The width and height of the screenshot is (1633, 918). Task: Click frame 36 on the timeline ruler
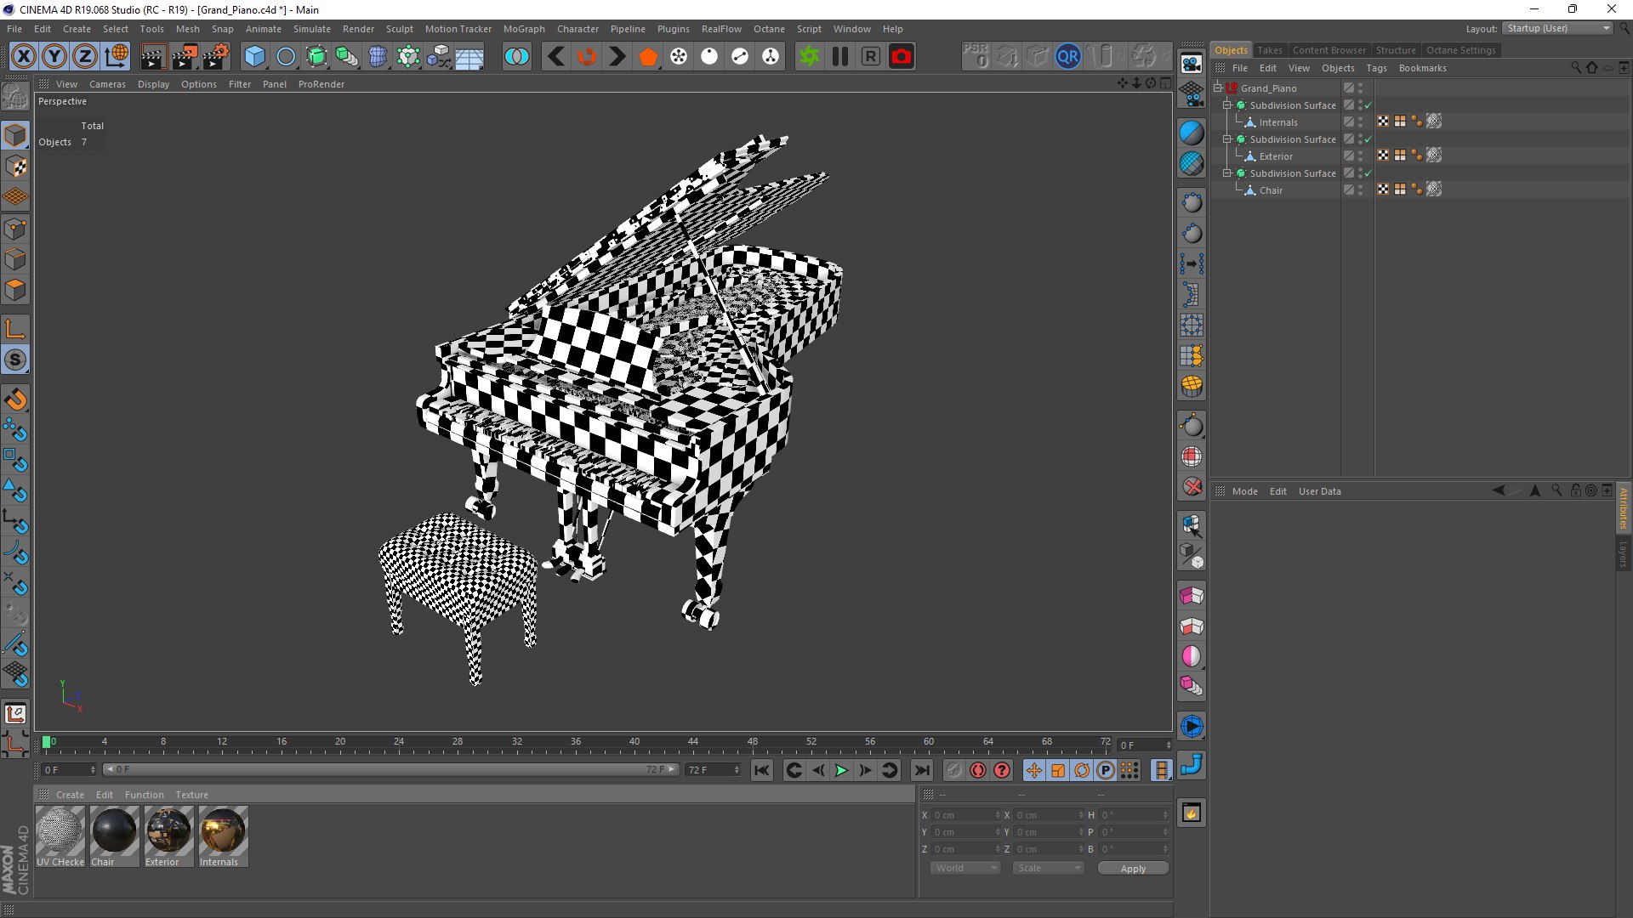(576, 744)
